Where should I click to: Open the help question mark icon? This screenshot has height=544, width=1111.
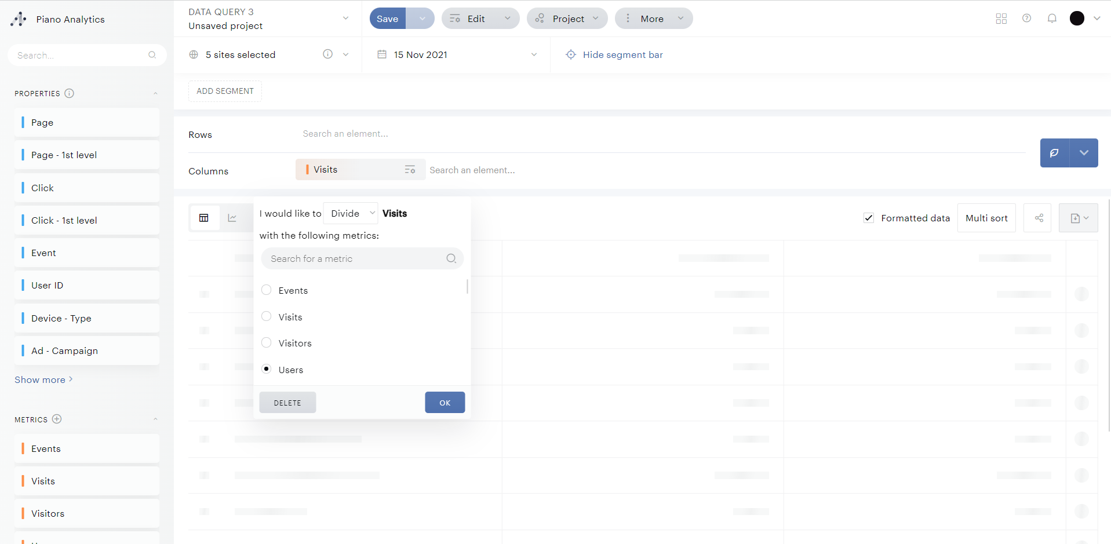coord(1026,19)
